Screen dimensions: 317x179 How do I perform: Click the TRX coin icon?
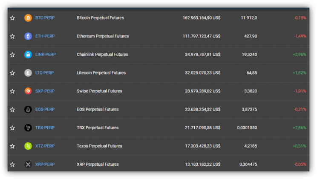(x=28, y=128)
